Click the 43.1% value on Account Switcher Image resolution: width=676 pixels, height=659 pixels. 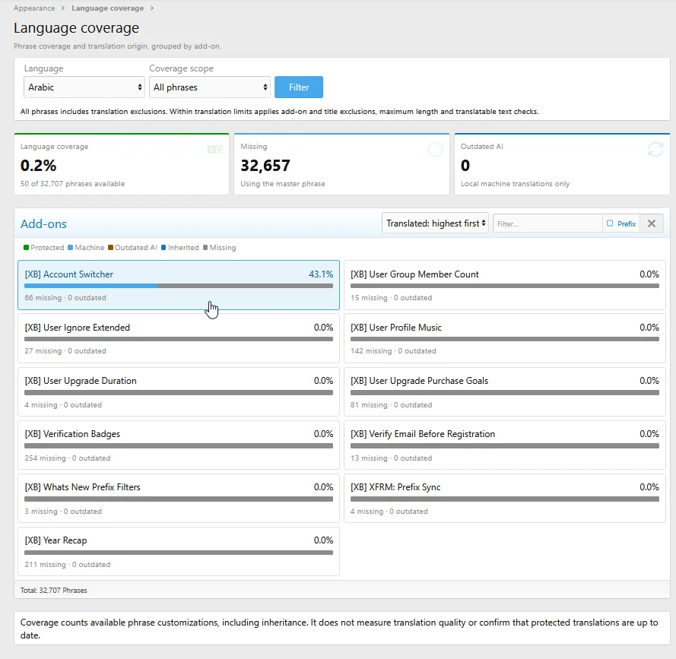(x=321, y=274)
